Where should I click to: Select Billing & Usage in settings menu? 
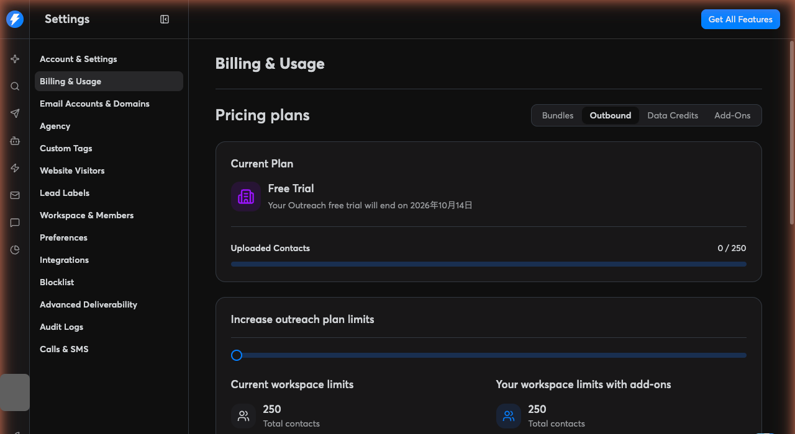[109, 81]
